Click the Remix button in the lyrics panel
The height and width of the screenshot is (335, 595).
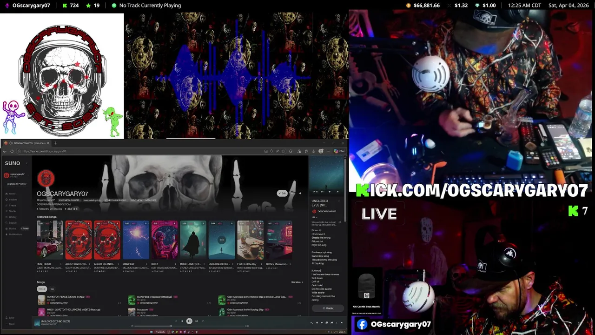[328, 308]
